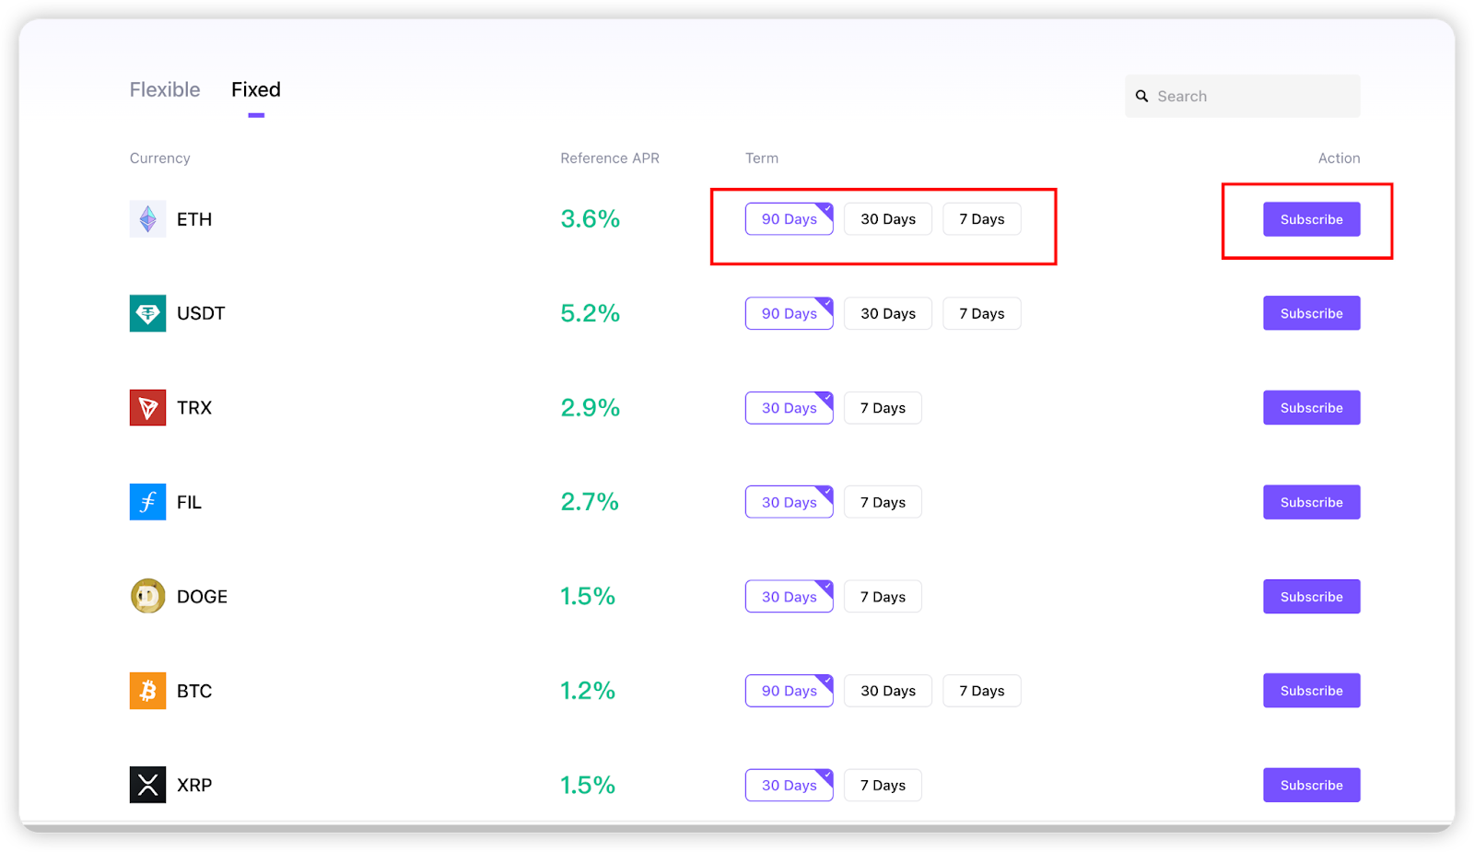Screen dimensions: 1474x852
Task: Select the 7 Days term for USDT
Action: 982,313
